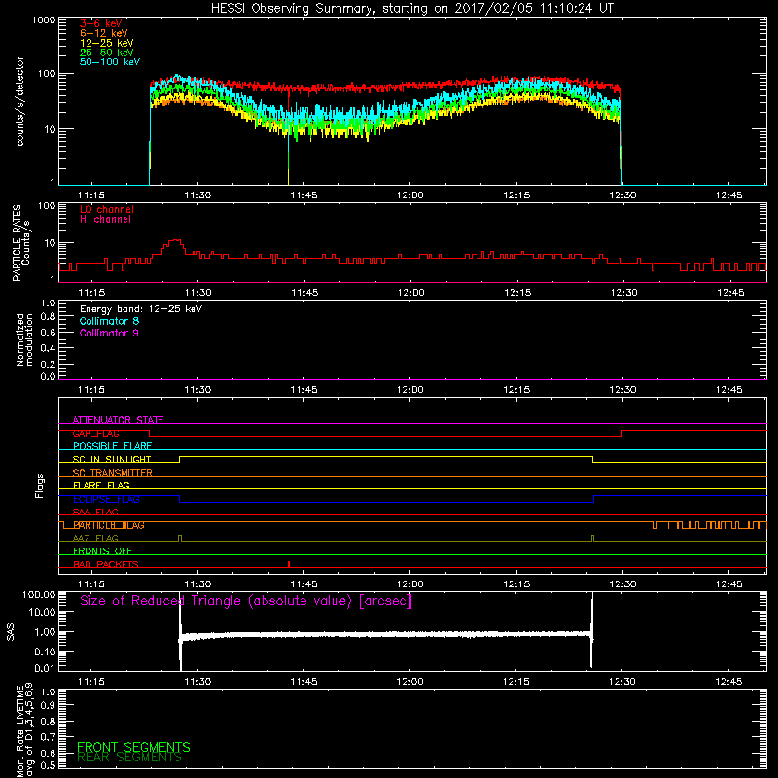Click the red BAD_PACKETS spike near 11:43
Viewport: 778px width, 778px height.
coord(289,564)
